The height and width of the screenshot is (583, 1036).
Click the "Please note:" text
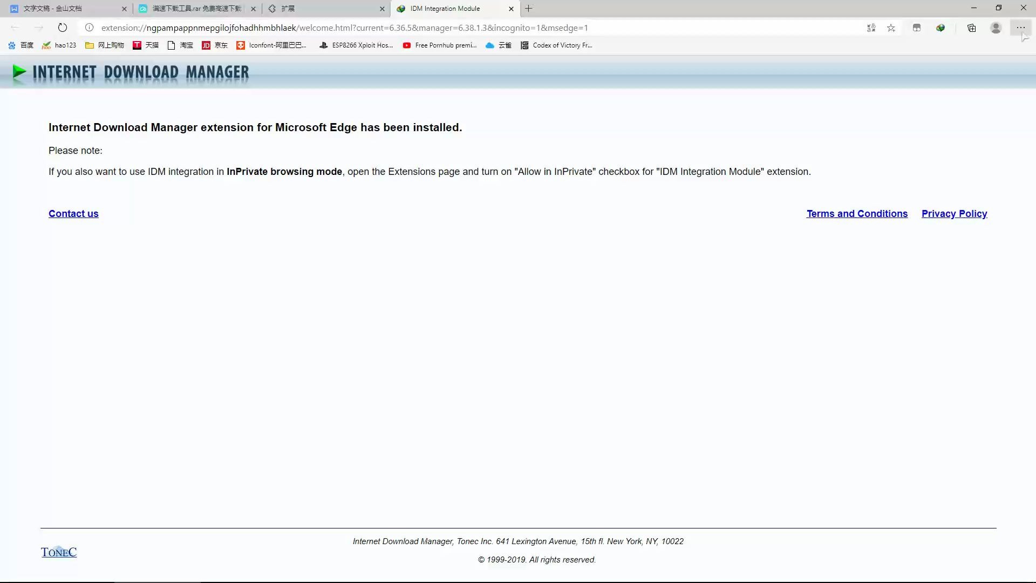click(75, 151)
